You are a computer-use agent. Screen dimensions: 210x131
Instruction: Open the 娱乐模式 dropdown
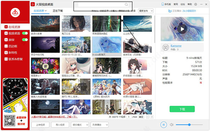80,125
